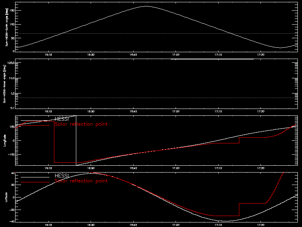302x227 pixels.
Task: Click the -20 tick on Latitude axis
Action: click(12, 210)
